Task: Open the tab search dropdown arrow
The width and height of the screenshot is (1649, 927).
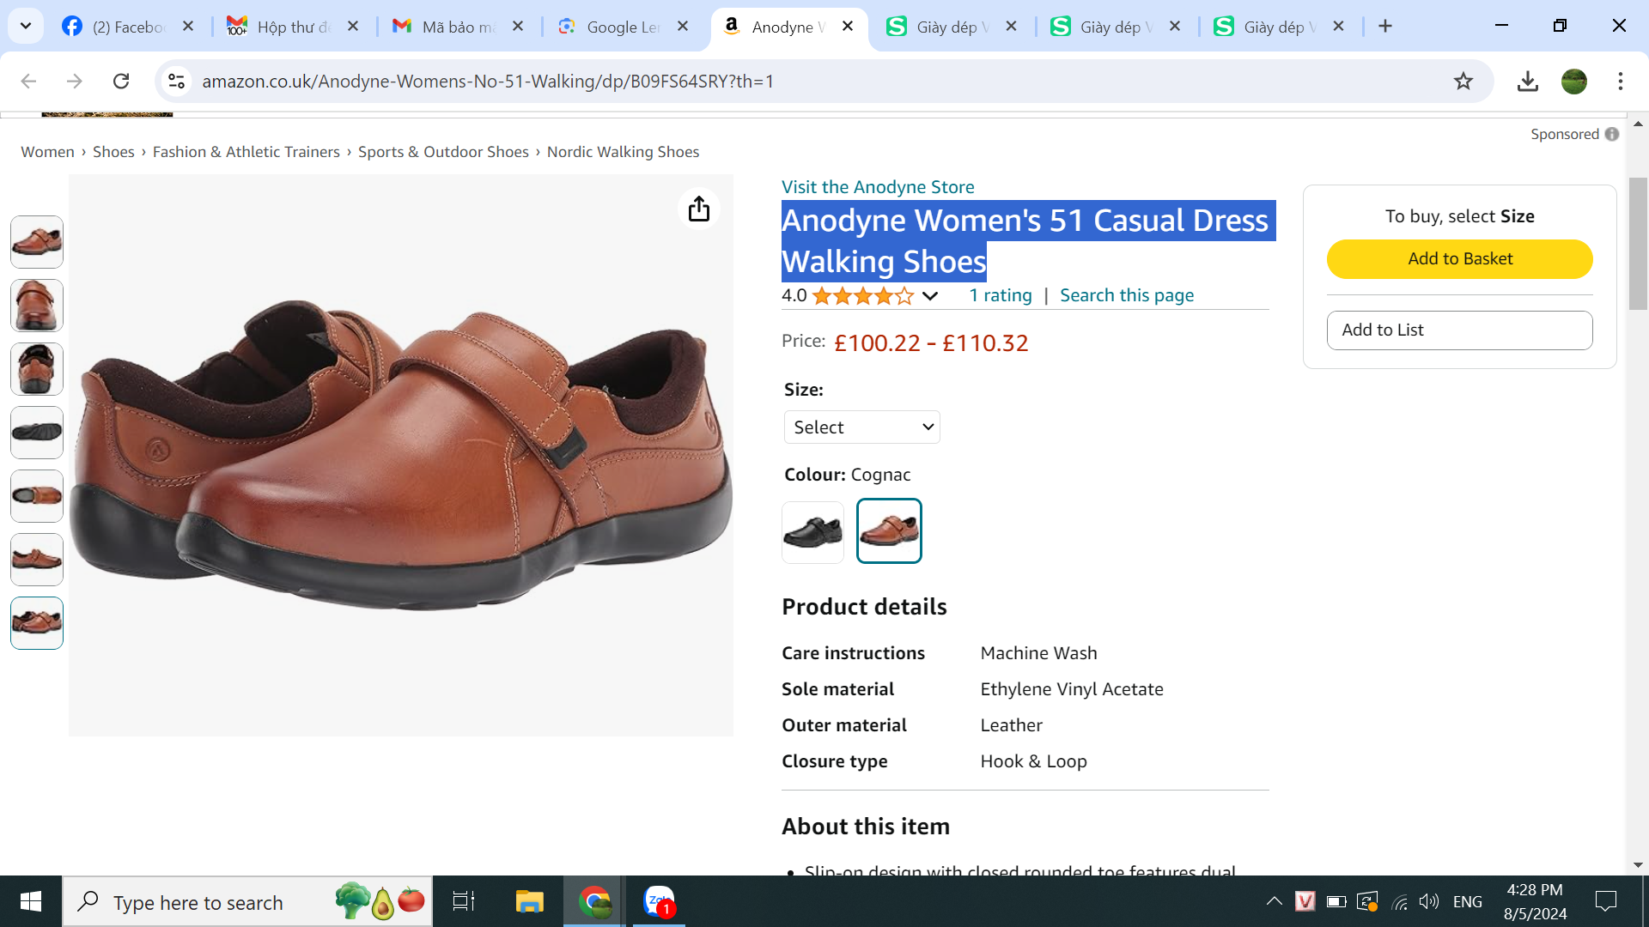Action: click(x=26, y=26)
